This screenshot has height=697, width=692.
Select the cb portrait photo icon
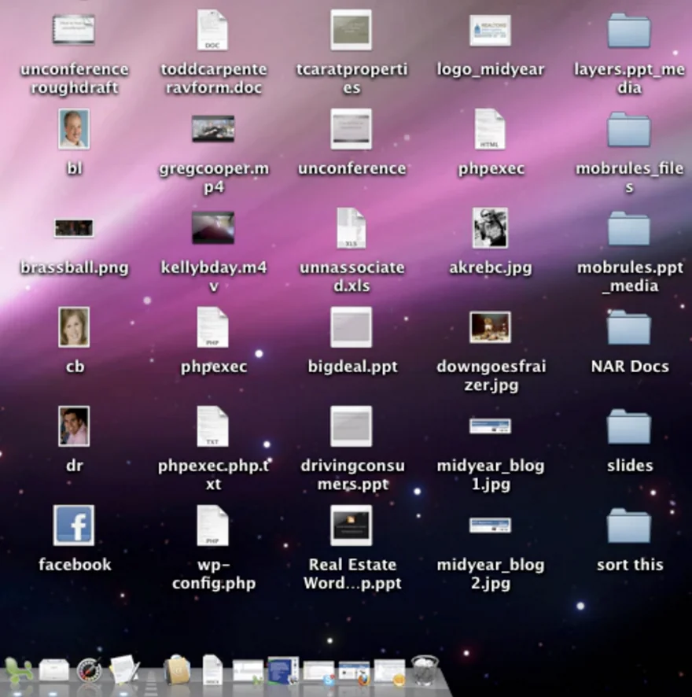[x=74, y=326]
